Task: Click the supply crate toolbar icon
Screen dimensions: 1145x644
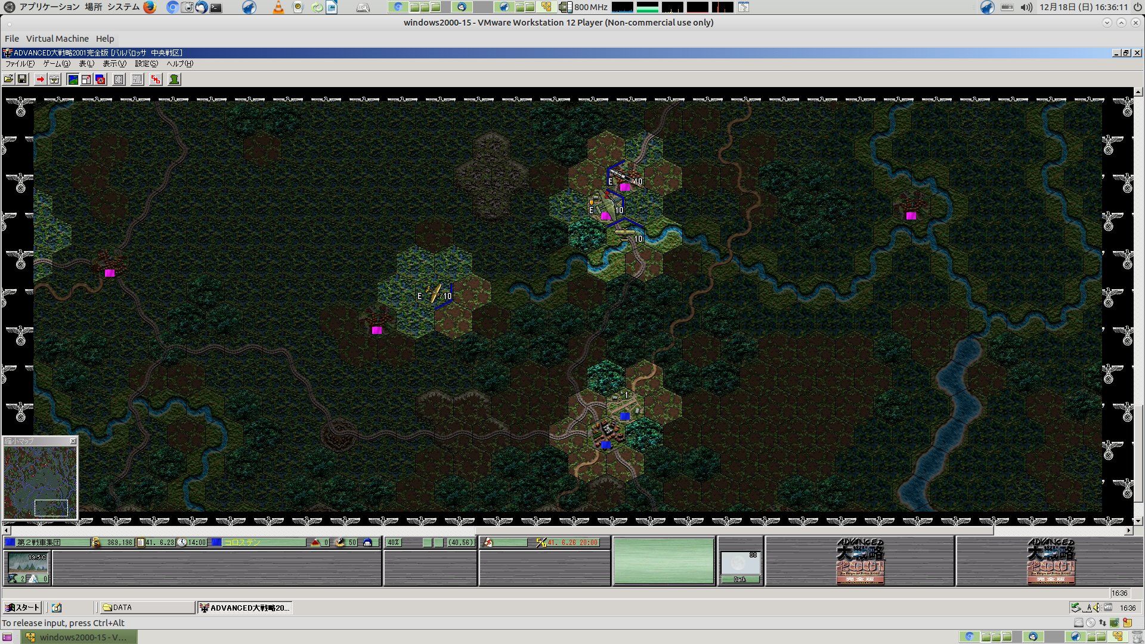Action: 54,79
